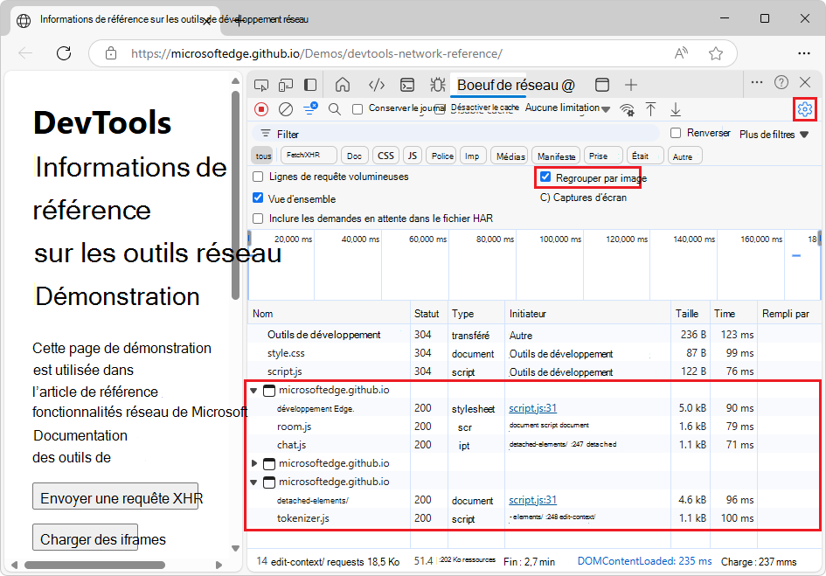Select the Inspect element tool icon
The width and height of the screenshot is (826, 576).
point(260,85)
